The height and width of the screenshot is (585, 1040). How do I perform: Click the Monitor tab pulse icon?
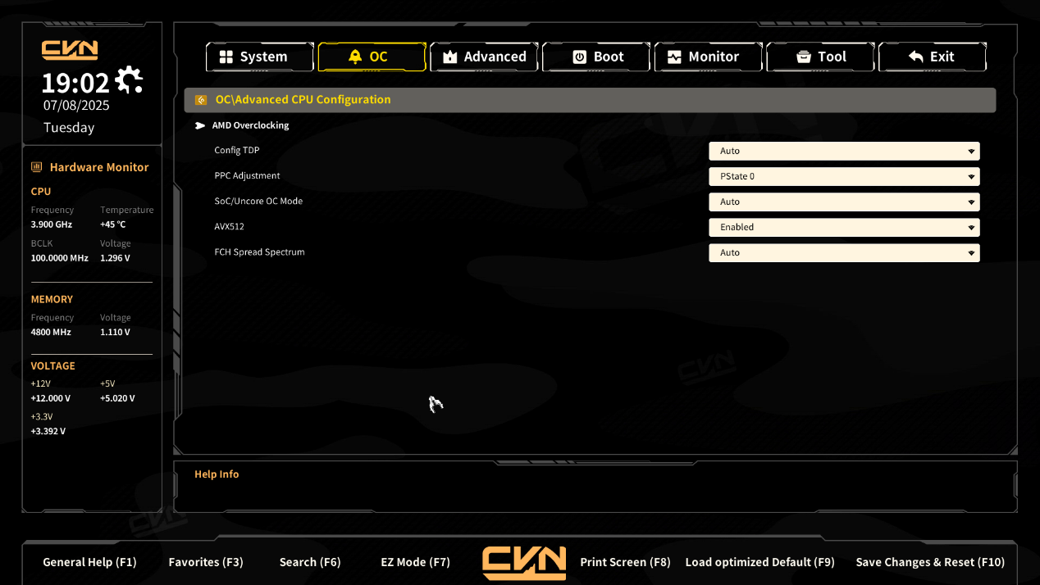(674, 57)
